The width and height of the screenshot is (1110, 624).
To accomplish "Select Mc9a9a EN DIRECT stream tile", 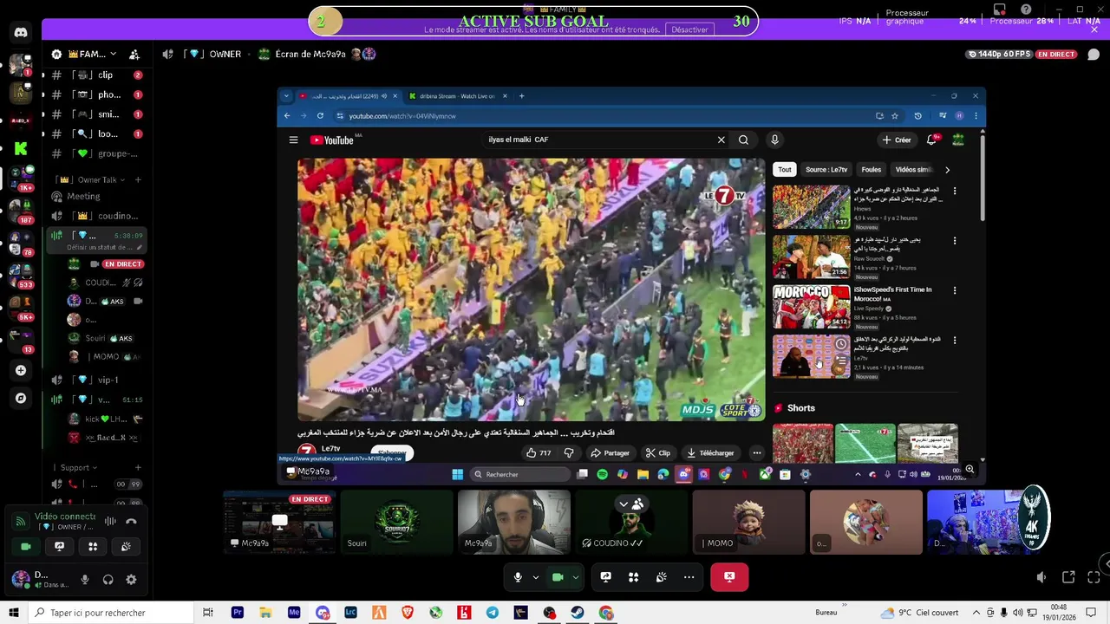I will coord(279,523).
